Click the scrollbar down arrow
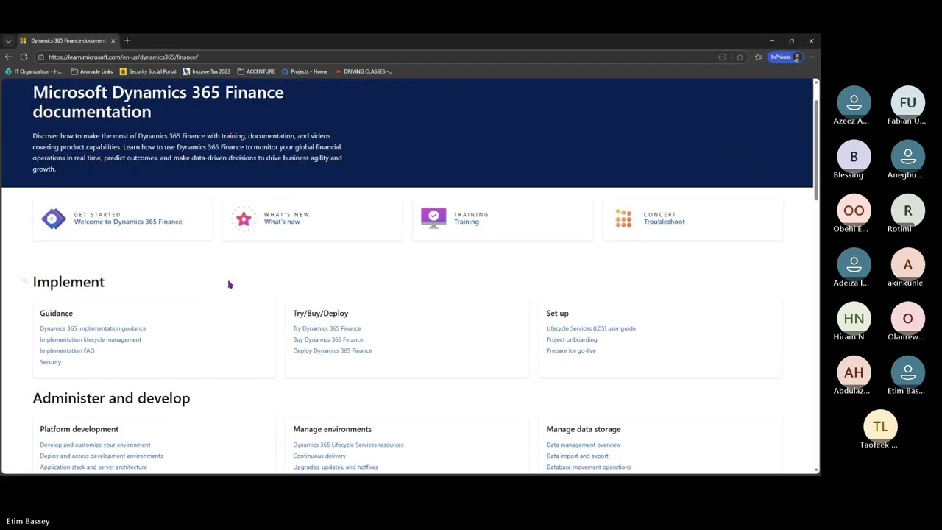 (816, 470)
